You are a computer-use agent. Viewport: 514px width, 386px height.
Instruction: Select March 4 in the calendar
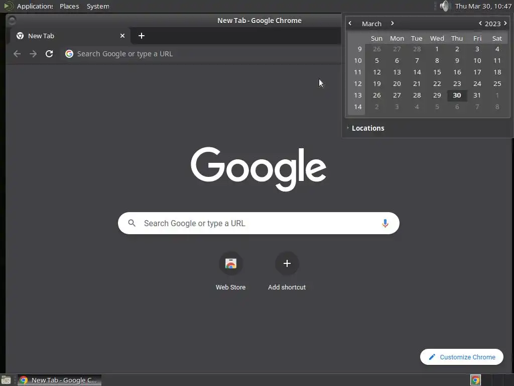[x=497, y=49]
